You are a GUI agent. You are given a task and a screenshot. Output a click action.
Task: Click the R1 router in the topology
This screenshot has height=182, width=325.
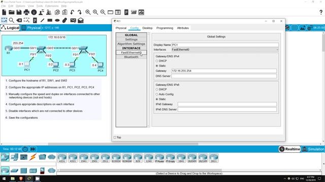tap(9, 49)
